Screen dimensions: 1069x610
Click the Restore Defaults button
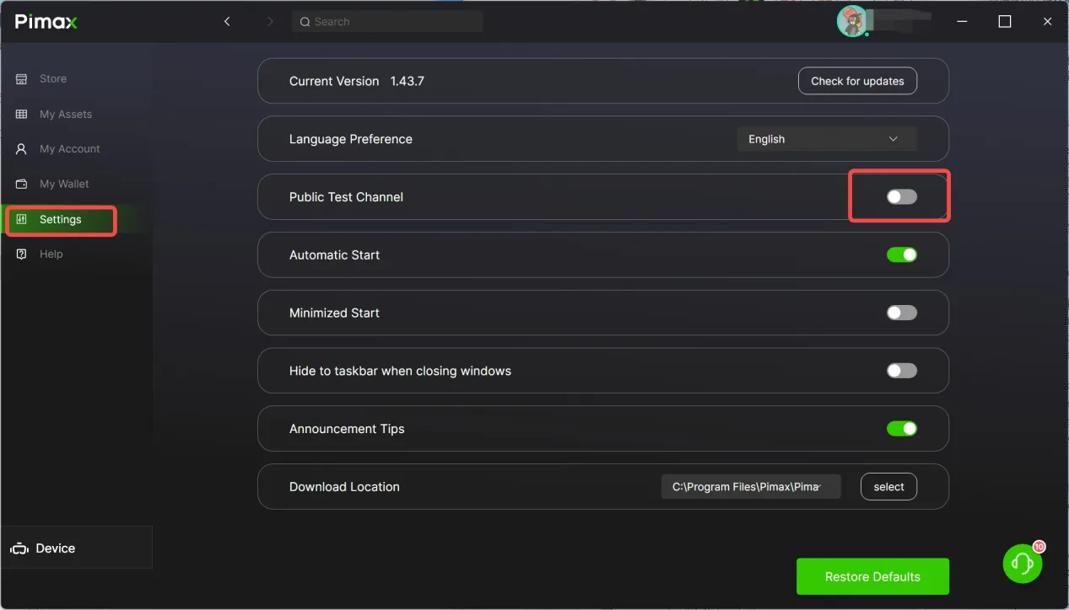872,576
